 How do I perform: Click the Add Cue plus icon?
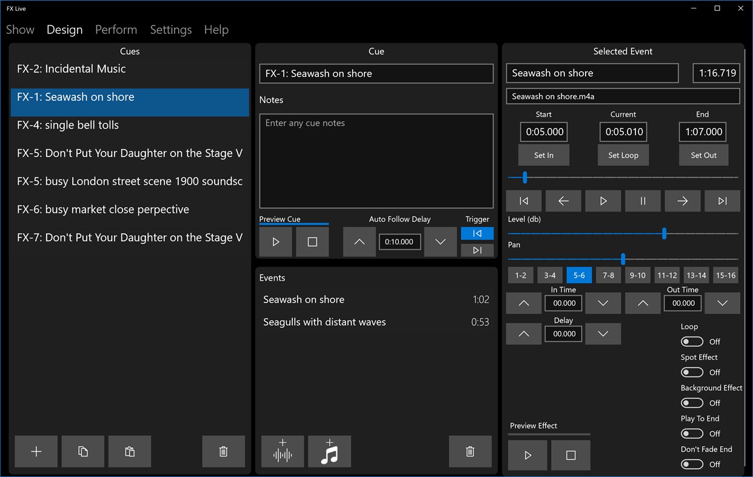[x=35, y=451]
